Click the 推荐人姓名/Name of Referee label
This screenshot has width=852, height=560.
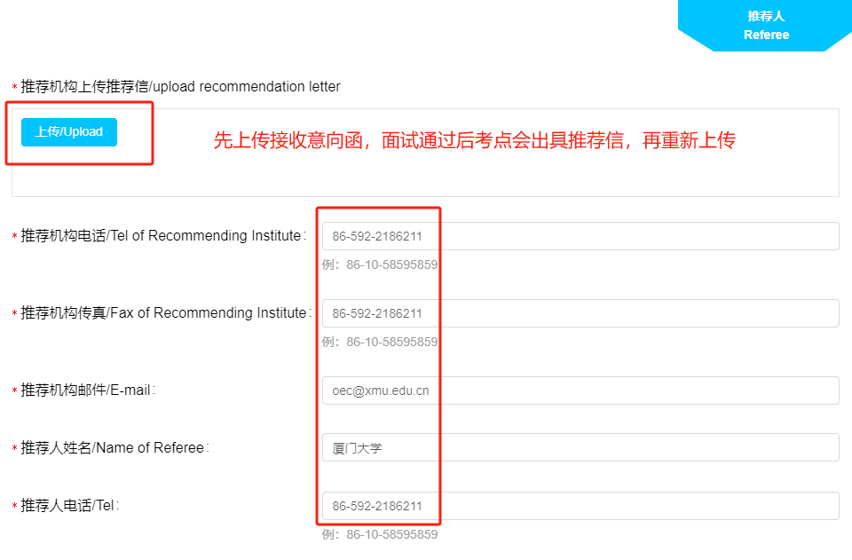coord(114,448)
